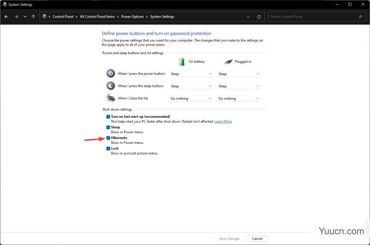Open power button Plugged in dropdown
The height and width of the screenshot is (245, 370).
tap(239, 74)
